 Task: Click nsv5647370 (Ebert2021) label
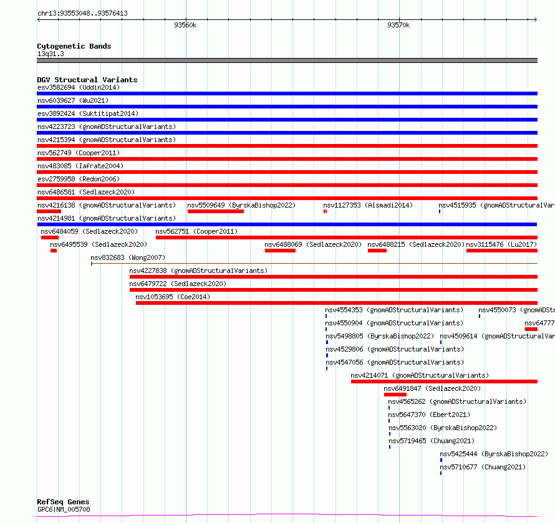[429, 415]
